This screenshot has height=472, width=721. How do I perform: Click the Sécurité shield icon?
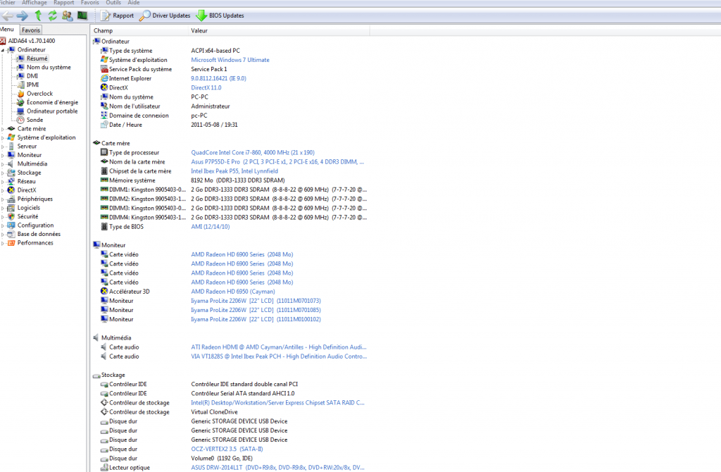pyautogui.click(x=11, y=216)
